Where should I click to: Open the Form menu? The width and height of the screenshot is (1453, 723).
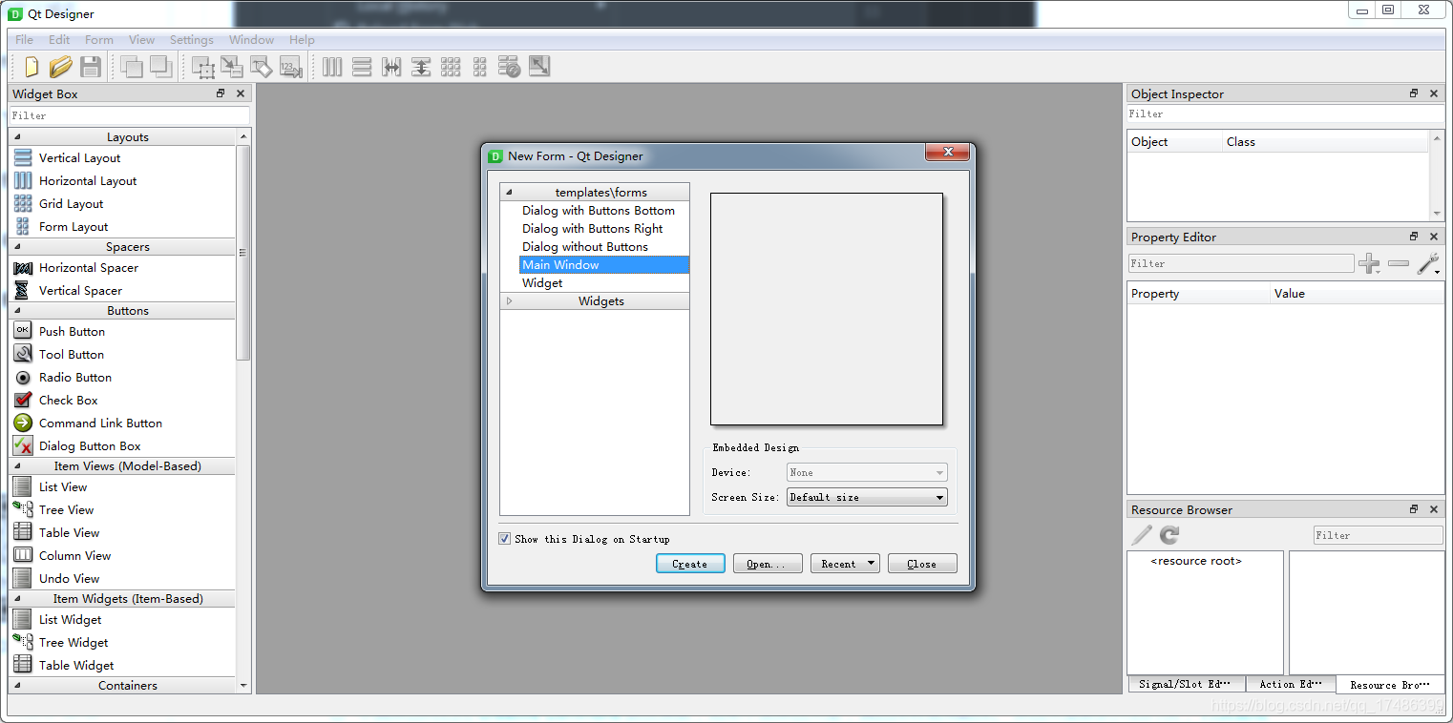99,40
